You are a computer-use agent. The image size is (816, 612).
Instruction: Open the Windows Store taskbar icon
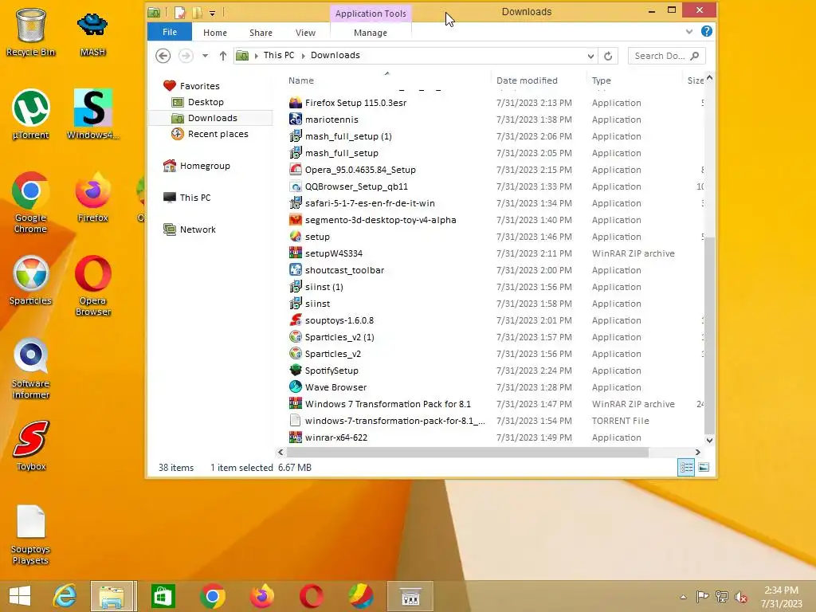(163, 596)
